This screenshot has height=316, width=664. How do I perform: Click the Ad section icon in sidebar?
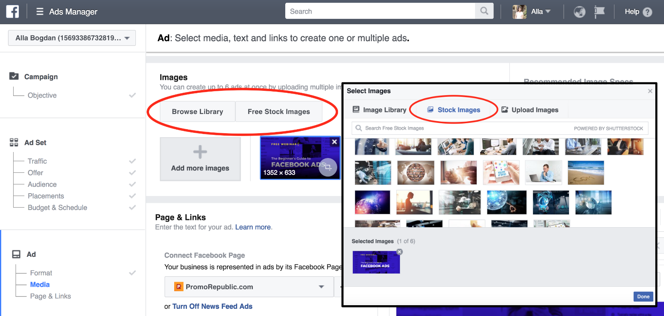coord(16,254)
